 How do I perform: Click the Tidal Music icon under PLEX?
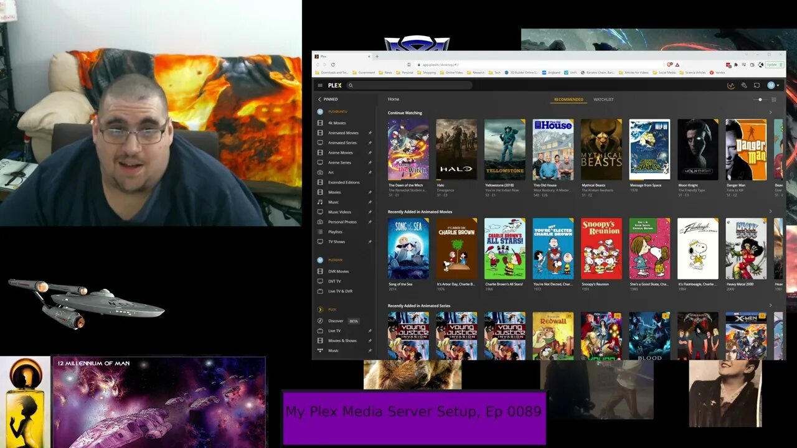click(320, 351)
